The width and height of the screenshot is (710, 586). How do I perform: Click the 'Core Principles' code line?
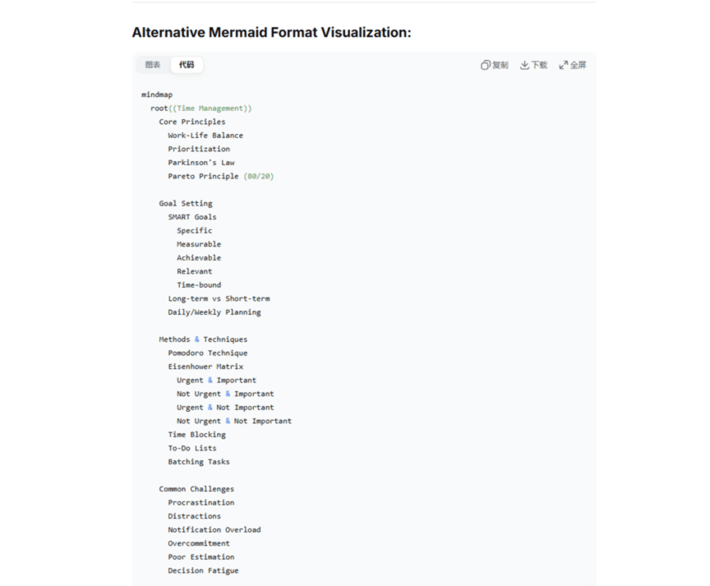pos(192,122)
